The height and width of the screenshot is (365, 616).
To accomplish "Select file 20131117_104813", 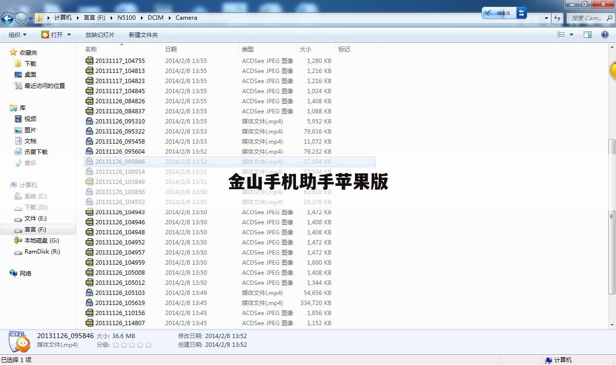I will point(120,71).
